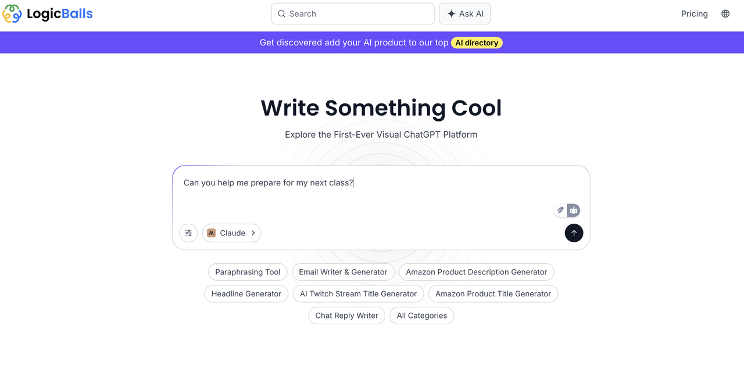Screen dimensions: 744x376
Task: Switch to the feather writing mode
Action: click(x=560, y=210)
